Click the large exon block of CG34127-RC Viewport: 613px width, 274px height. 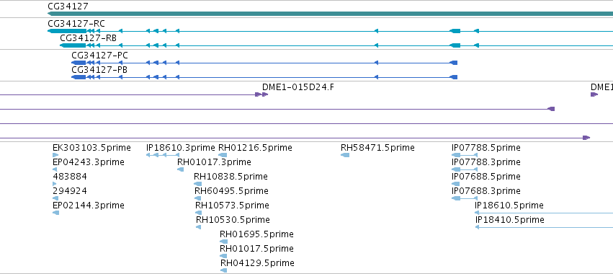pos(67,31)
